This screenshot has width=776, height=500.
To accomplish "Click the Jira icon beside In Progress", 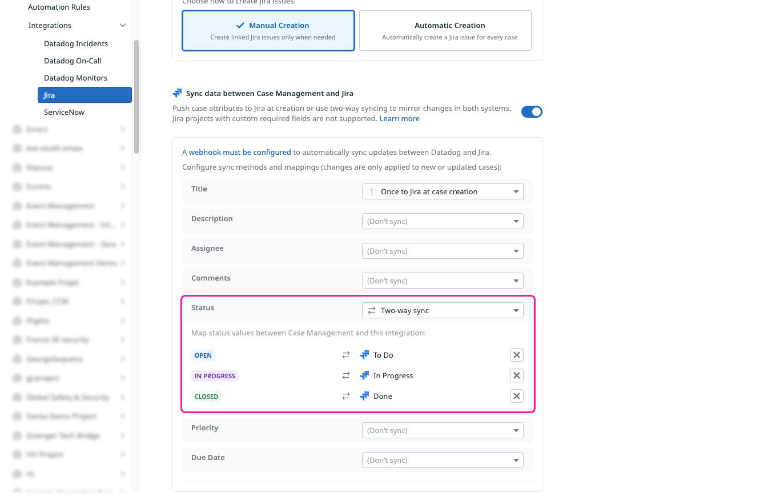I will [x=364, y=376].
